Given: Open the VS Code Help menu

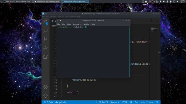Looking at the screenshot, I should pyautogui.click(x=79, y=17).
